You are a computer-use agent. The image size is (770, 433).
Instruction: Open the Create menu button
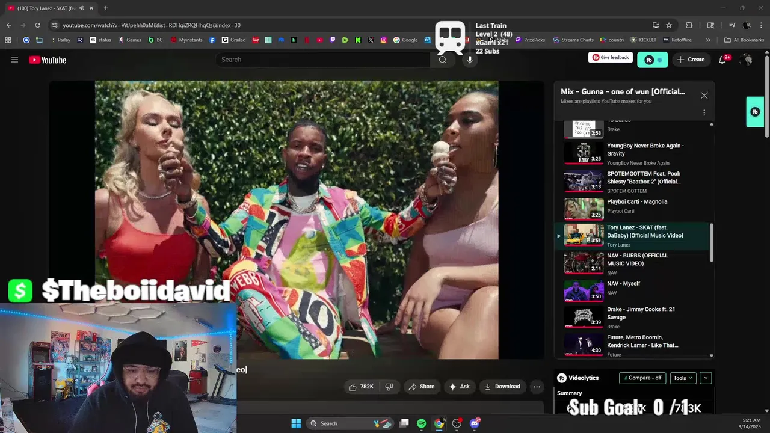[x=691, y=60]
